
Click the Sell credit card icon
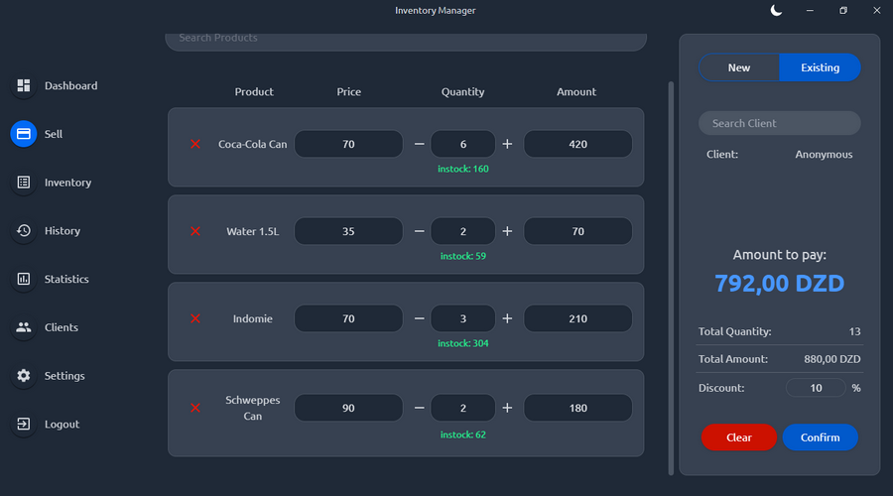(24, 134)
